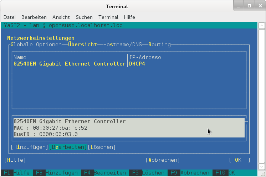Click the Abbrechen button
The width and height of the screenshot is (266, 177).
click(x=163, y=160)
